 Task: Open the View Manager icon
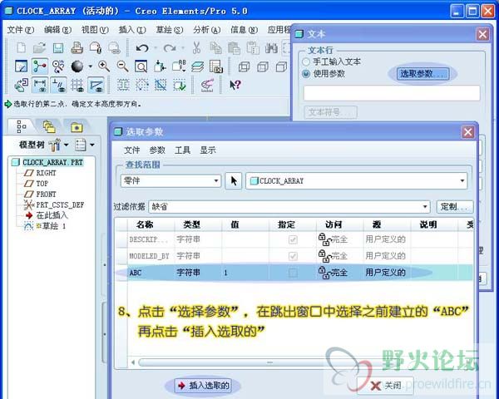pos(216,66)
